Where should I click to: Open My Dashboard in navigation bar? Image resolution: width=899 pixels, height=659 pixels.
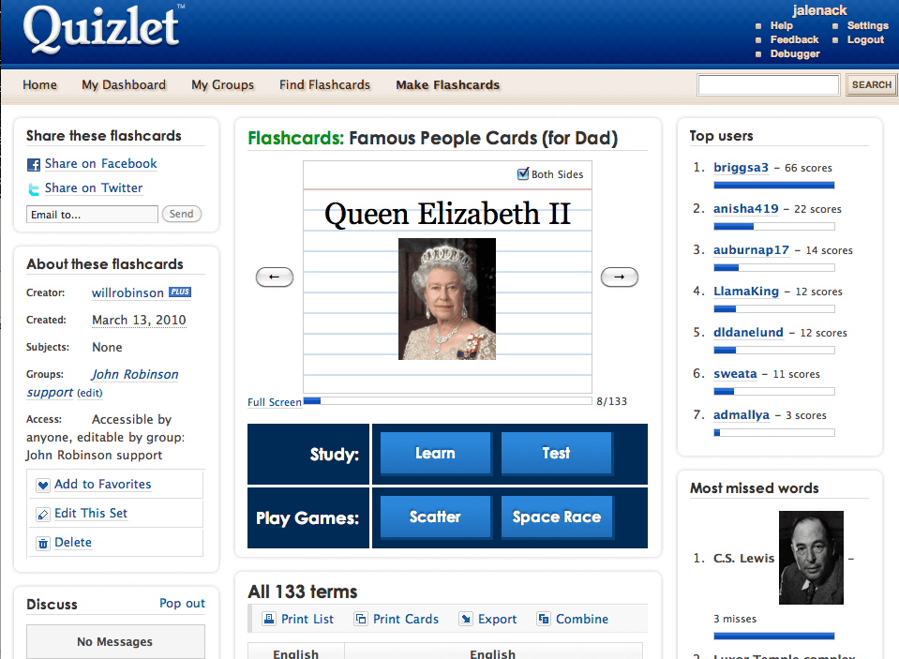124,84
